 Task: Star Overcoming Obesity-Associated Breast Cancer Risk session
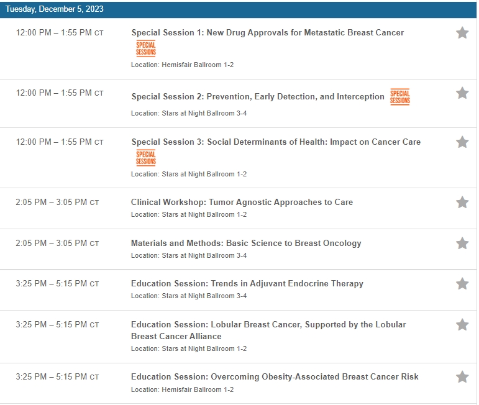(462, 377)
